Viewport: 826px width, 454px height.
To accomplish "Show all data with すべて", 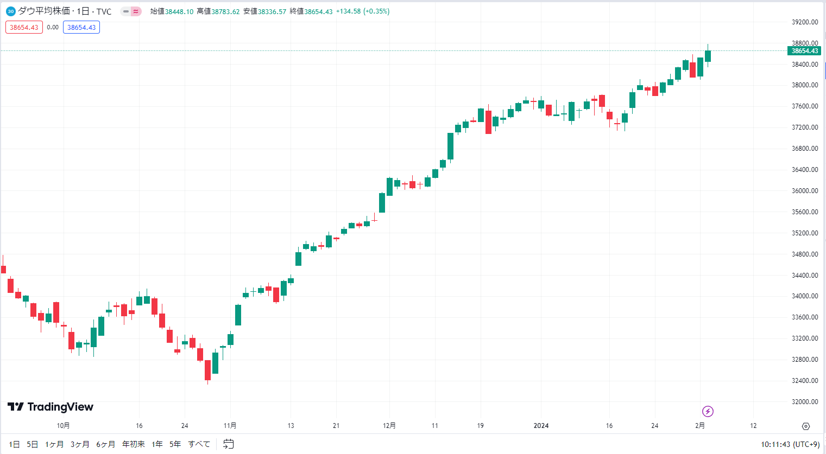I will [x=199, y=444].
